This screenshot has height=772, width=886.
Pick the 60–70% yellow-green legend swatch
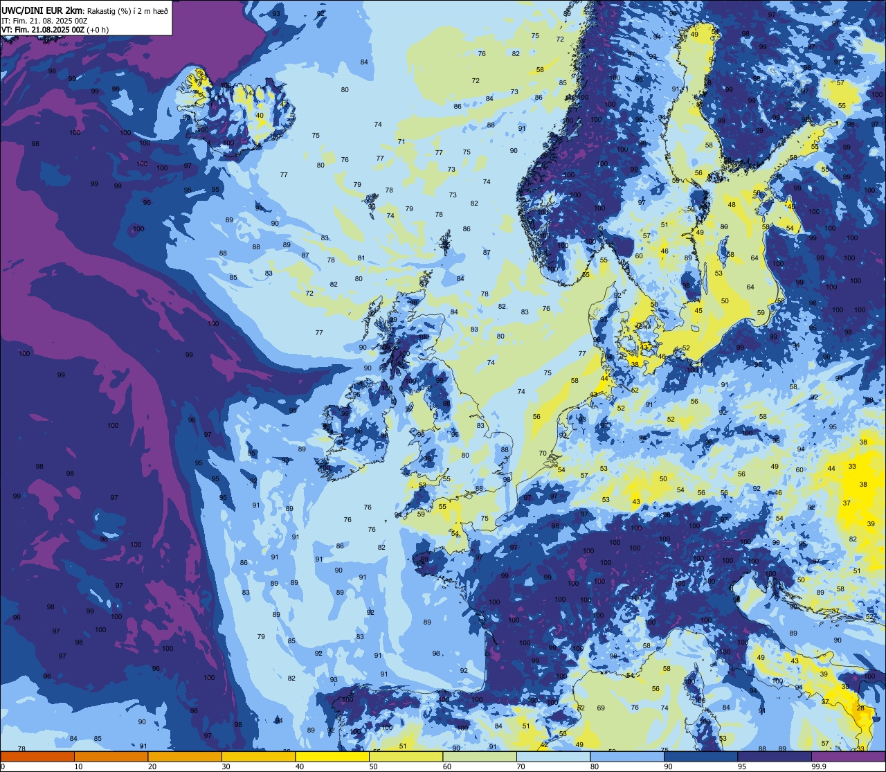(480, 756)
